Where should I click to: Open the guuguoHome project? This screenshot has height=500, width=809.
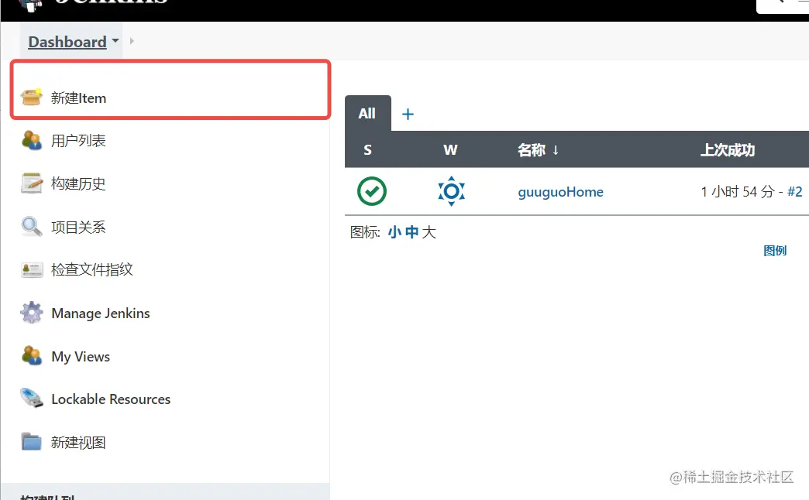coord(561,192)
